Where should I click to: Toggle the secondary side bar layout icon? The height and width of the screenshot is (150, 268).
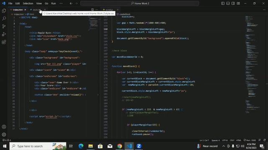(233, 3)
